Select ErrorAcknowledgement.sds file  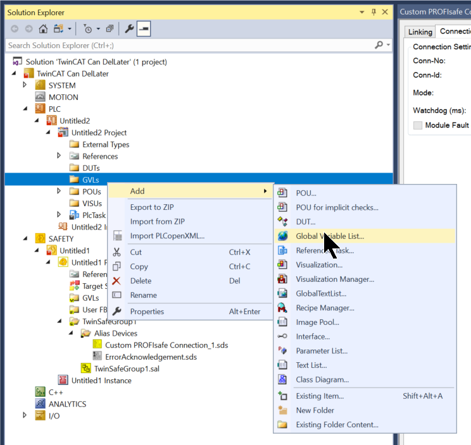[x=151, y=357]
